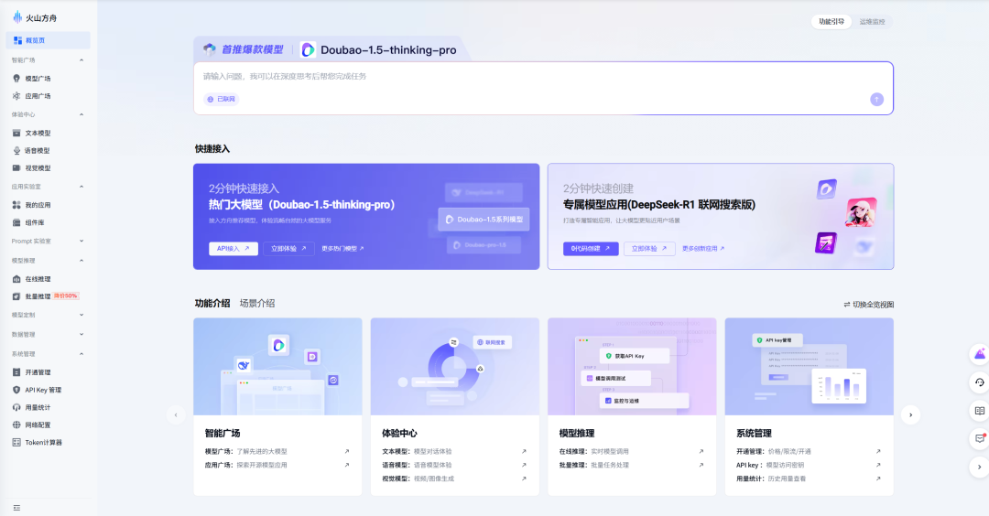The height and width of the screenshot is (516, 989).
Task: Click the API key arrow in 系统管理 card
Action: click(x=878, y=465)
